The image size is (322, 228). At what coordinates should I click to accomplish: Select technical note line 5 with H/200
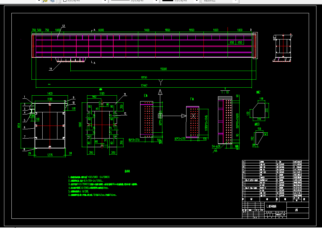(x=78, y=191)
